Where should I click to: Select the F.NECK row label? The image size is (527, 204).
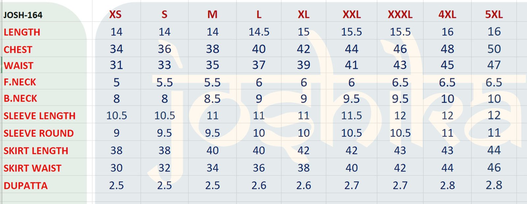[20, 82]
